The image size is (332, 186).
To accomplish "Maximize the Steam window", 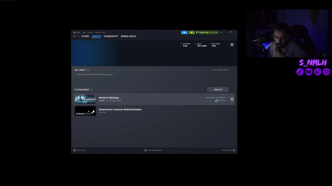I will 231,32.
